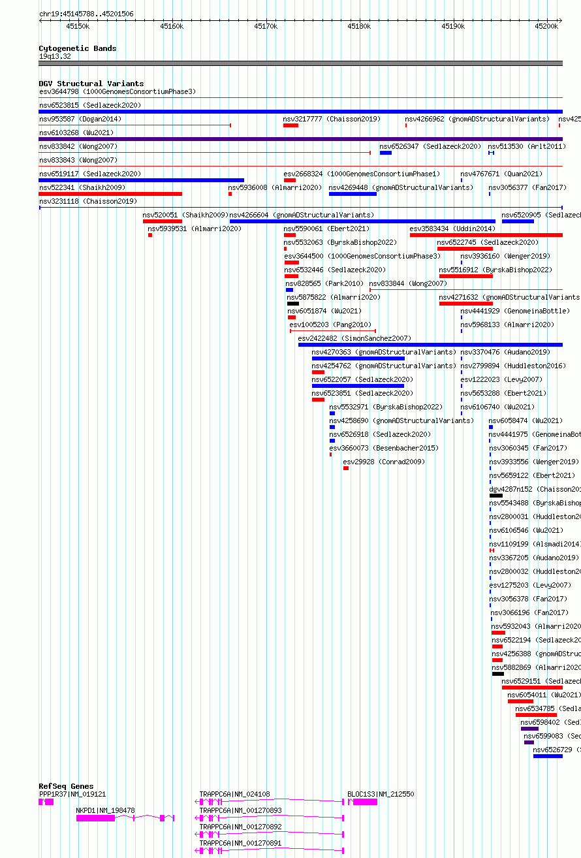The image size is (581, 858).
Task: Click the 19q13.32 cytogenetic band label
Action: pos(55,56)
